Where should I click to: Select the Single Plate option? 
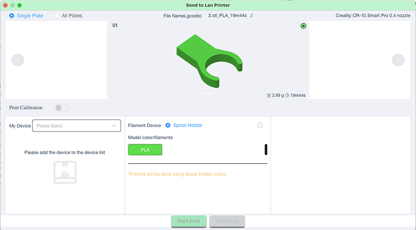tap(26, 16)
